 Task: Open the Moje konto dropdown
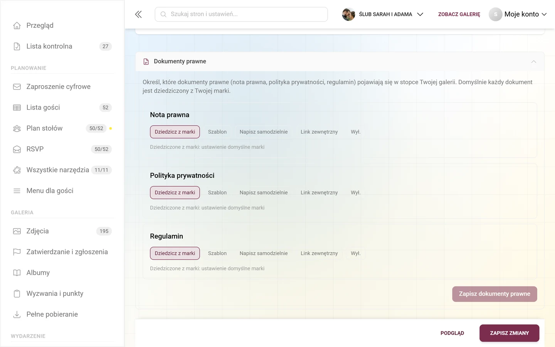click(x=518, y=14)
